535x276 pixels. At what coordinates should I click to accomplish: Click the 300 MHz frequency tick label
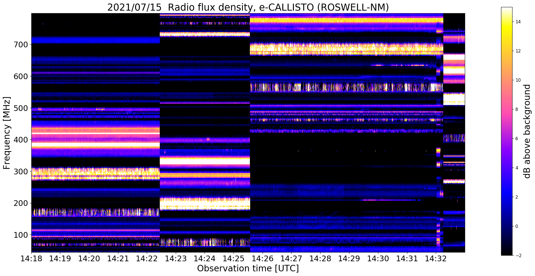(20, 171)
